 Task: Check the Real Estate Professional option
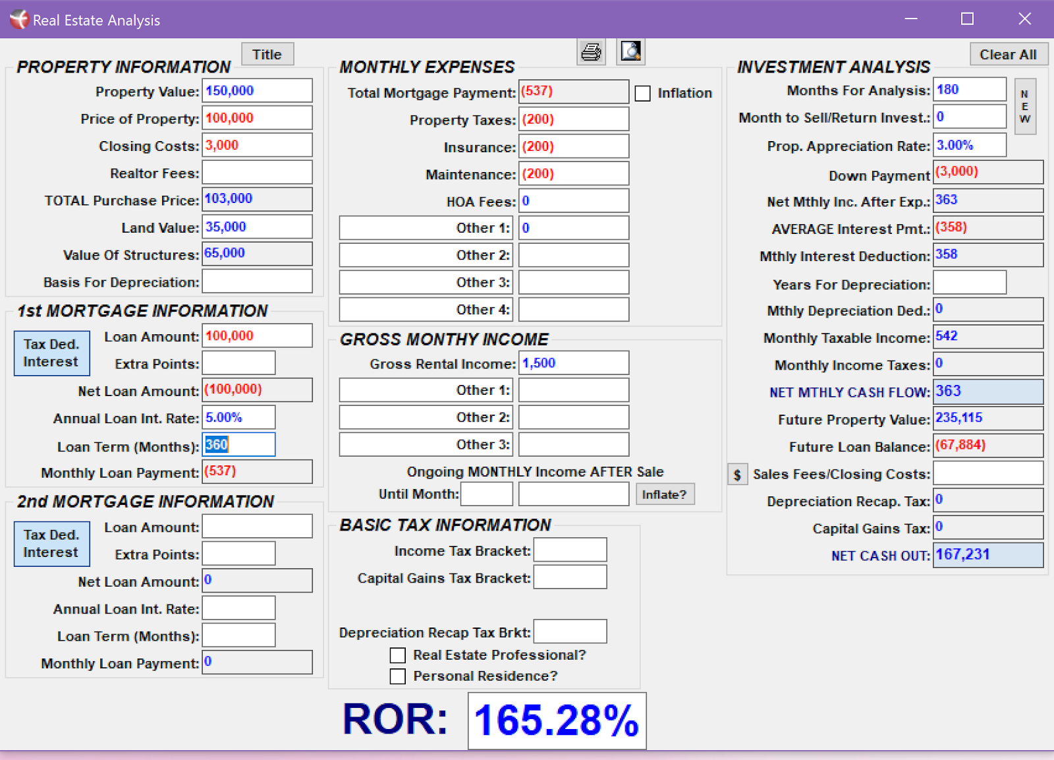click(x=397, y=655)
